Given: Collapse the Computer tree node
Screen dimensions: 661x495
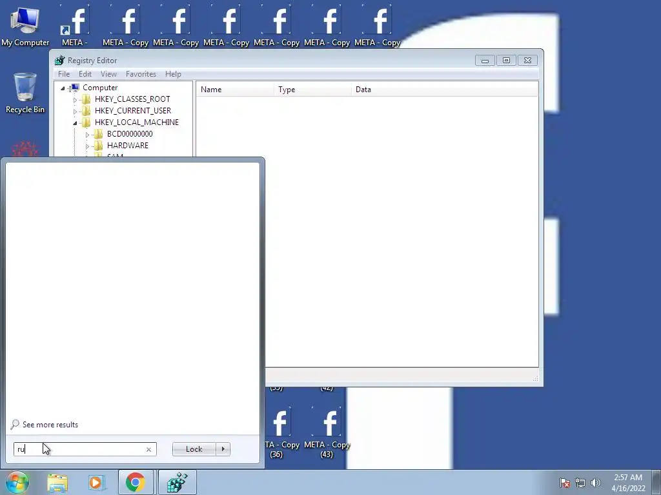Looking at the screenshot, I should click(x=63, y=88).
